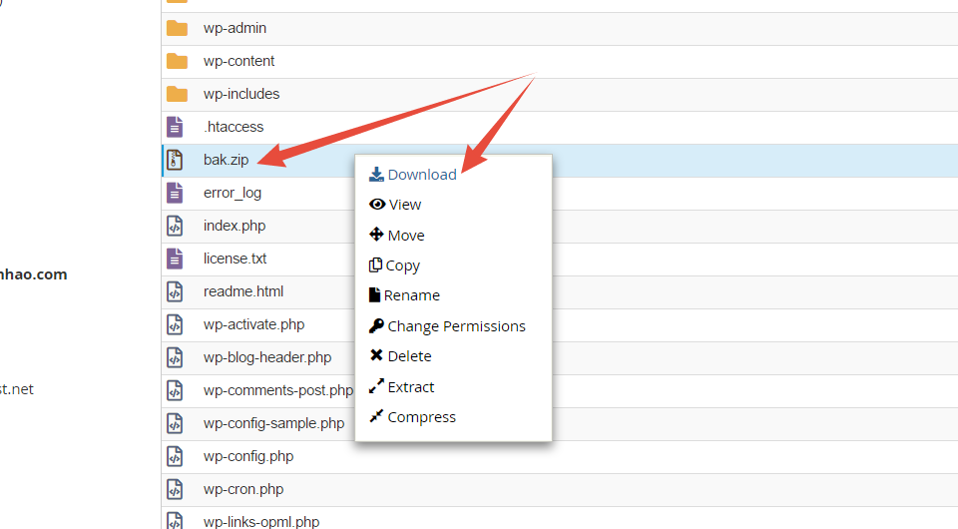Click the wp-blog-header.php file icon
This screenshot has width=958, height=529.
click(x=175, y=358)
